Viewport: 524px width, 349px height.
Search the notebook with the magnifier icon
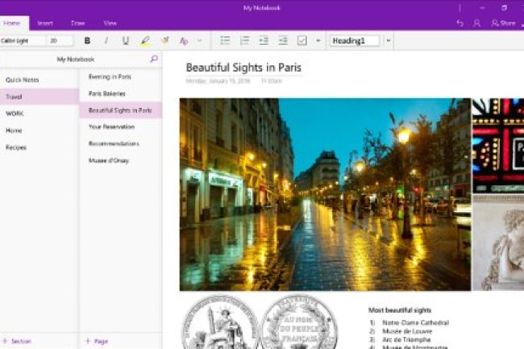pyautogui.click(x=154, y=59)
